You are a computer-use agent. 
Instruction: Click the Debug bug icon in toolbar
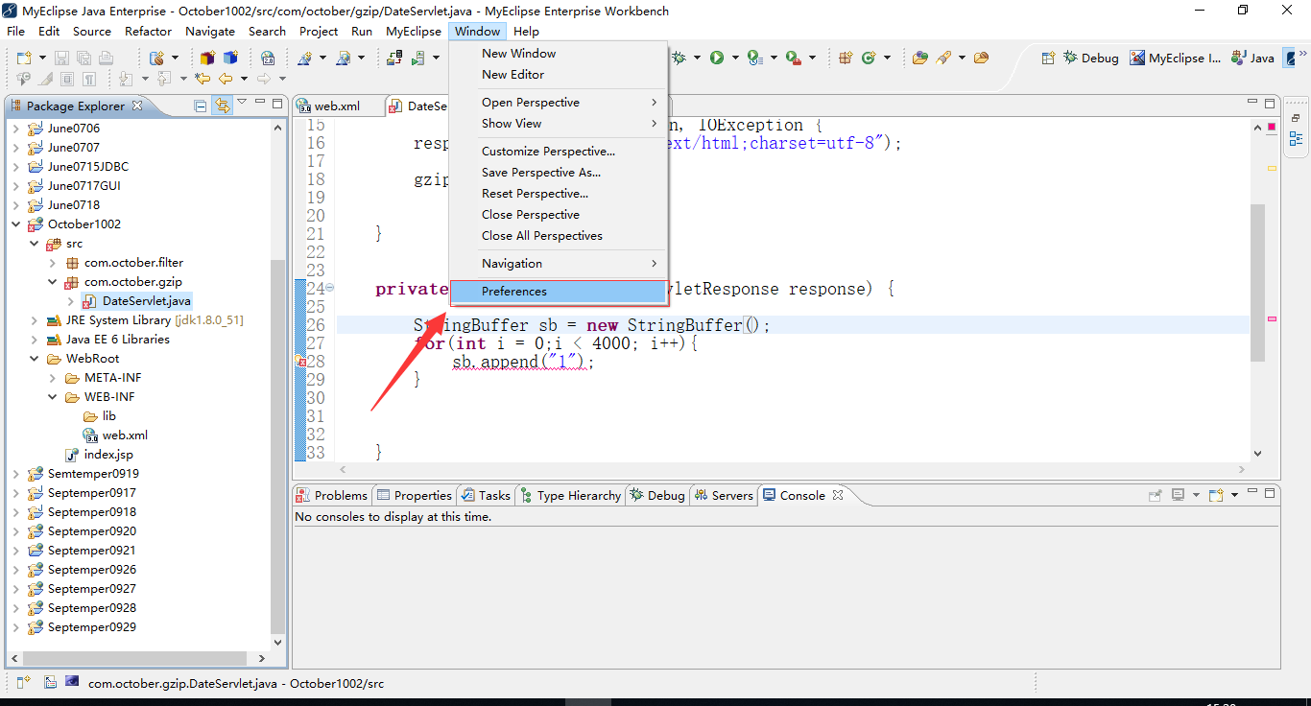pos(679,58)
